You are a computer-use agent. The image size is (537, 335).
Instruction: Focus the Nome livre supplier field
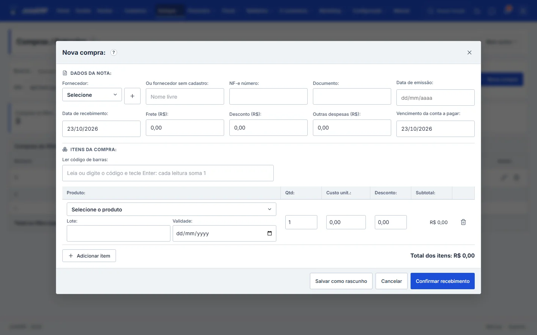pyautogui.click(x=185, y=96)
